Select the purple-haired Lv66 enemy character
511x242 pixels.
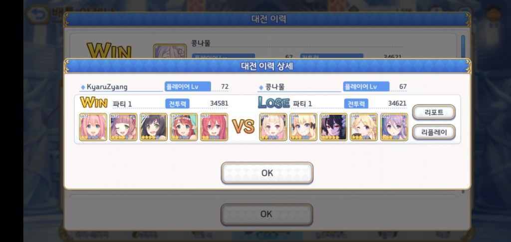point(394,127)
